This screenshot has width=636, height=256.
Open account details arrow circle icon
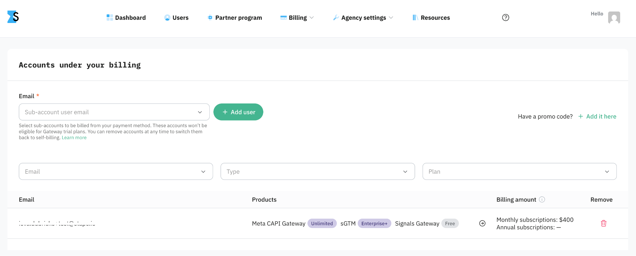482,223
